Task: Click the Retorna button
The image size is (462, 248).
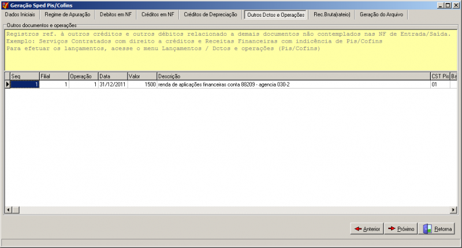Action: pos(437,228)
